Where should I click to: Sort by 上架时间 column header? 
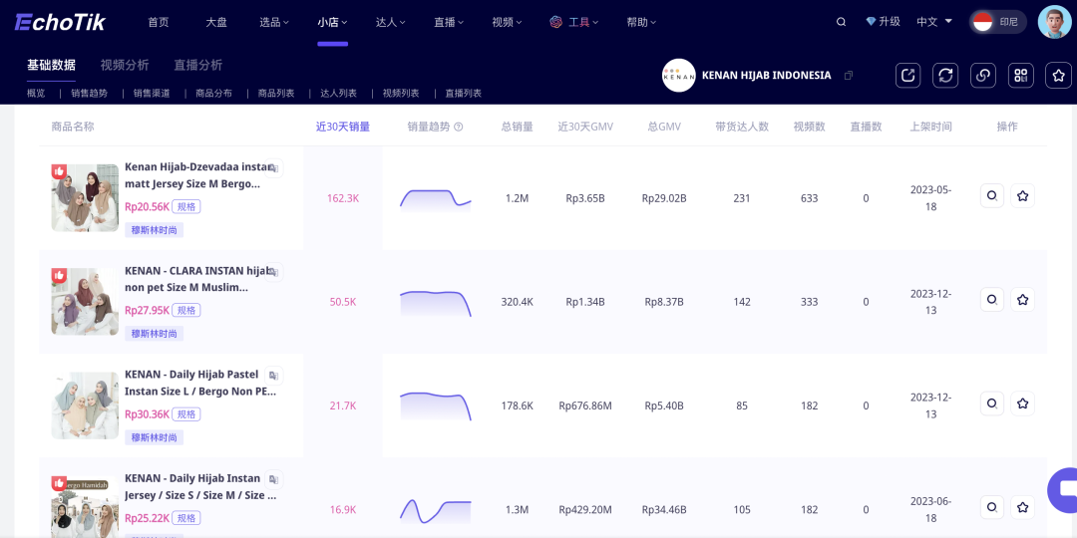(930, 127)
